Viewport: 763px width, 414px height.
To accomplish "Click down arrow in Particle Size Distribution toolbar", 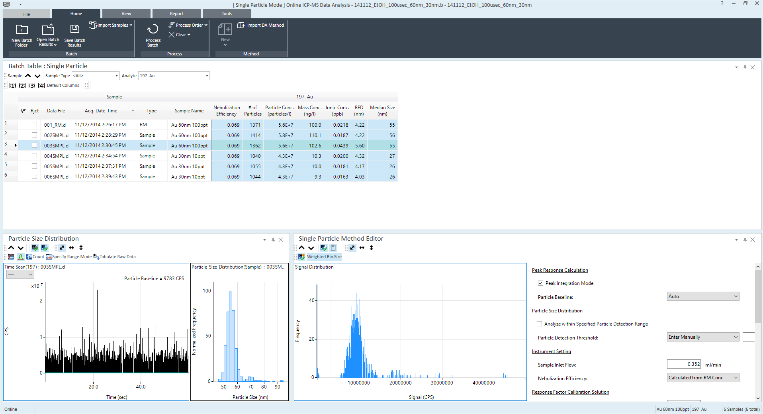I will [x=21, y=248].
